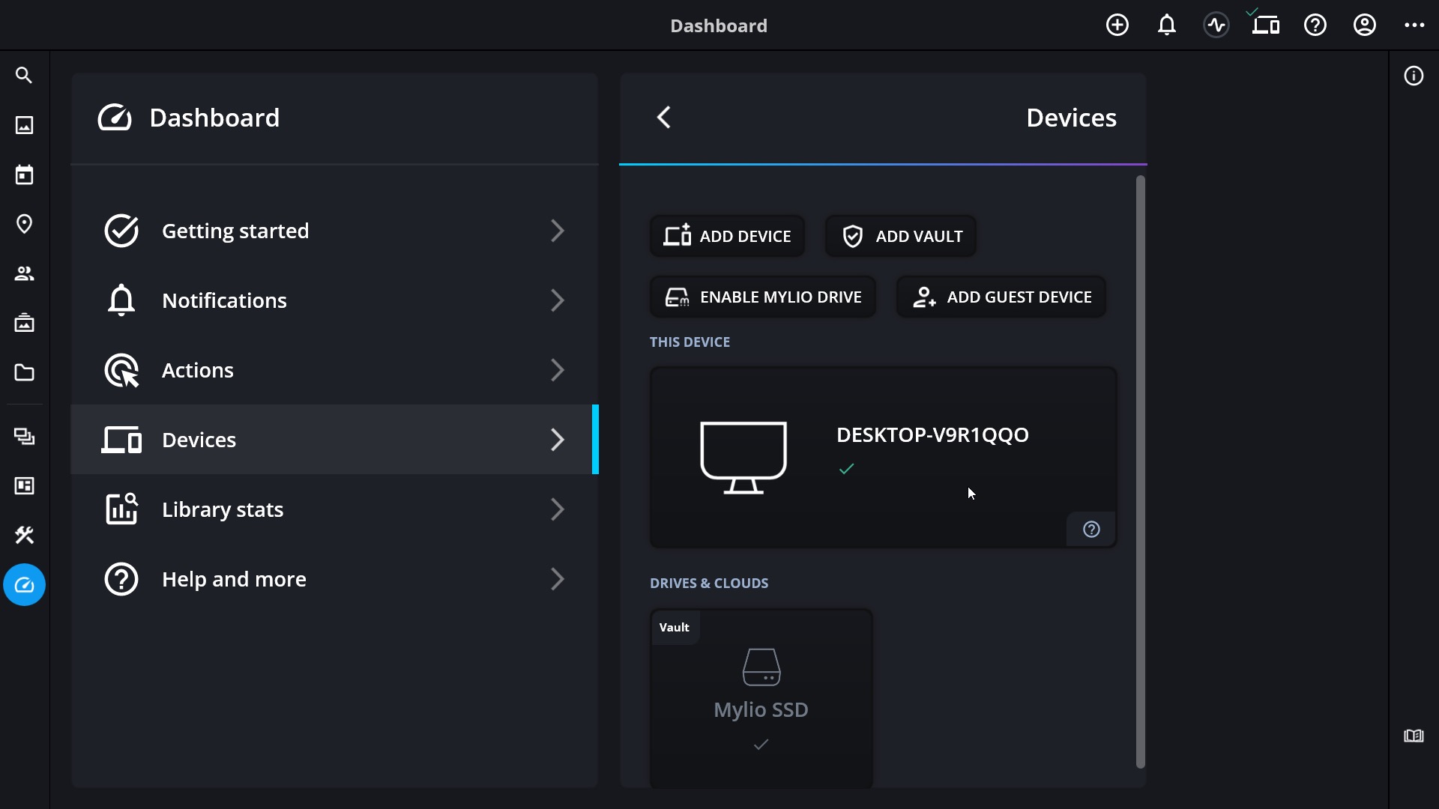Viewport: 1439px width, 809px height.
Task: Open the Calendar view icon in sidebar
Action: pyautogui.click(x=24, y=175)
